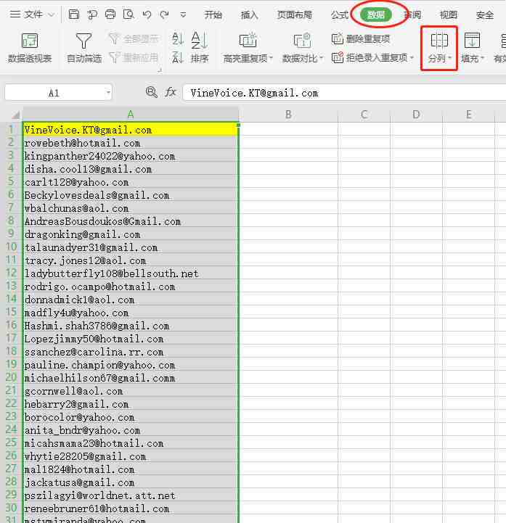
Task: Select the 数据 tab
Action: point(376,15)
